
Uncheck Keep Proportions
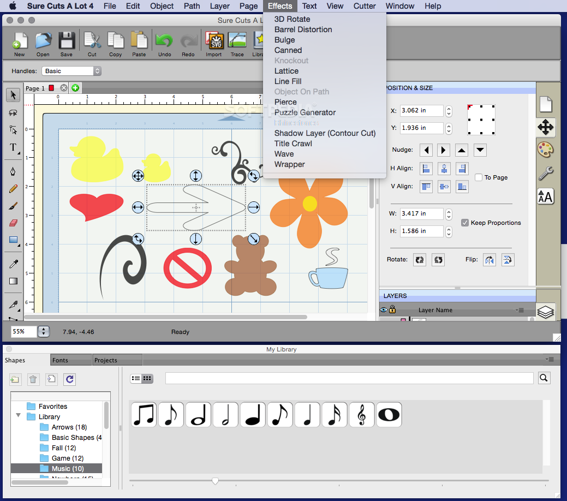point(465,223)
